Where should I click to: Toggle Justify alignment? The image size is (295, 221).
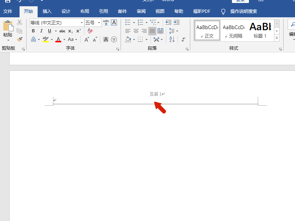coord(152,31)
